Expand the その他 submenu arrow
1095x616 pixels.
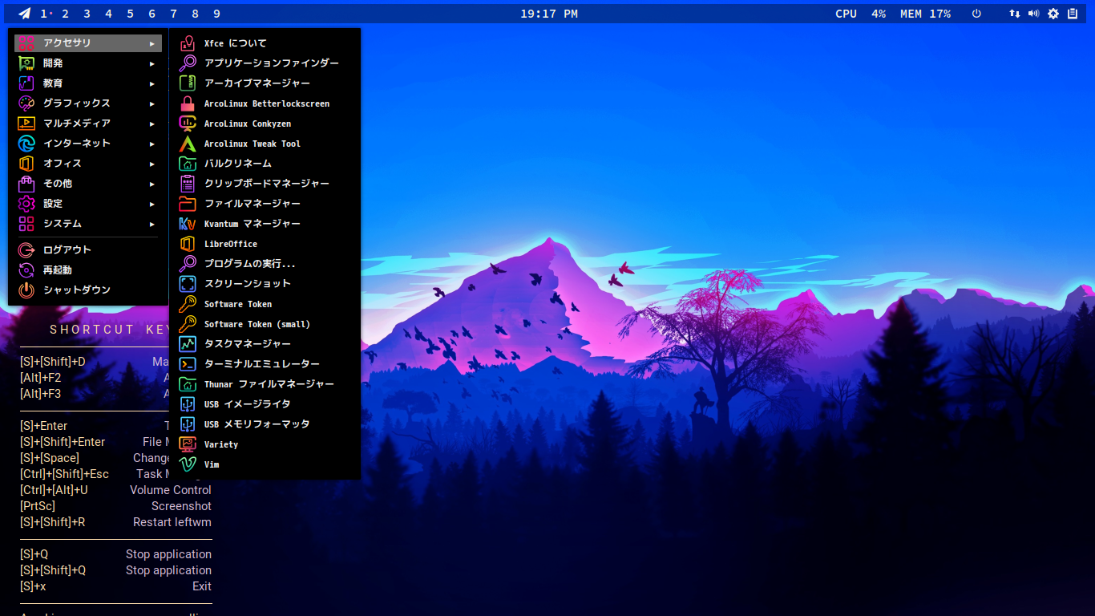coord(152,184)
